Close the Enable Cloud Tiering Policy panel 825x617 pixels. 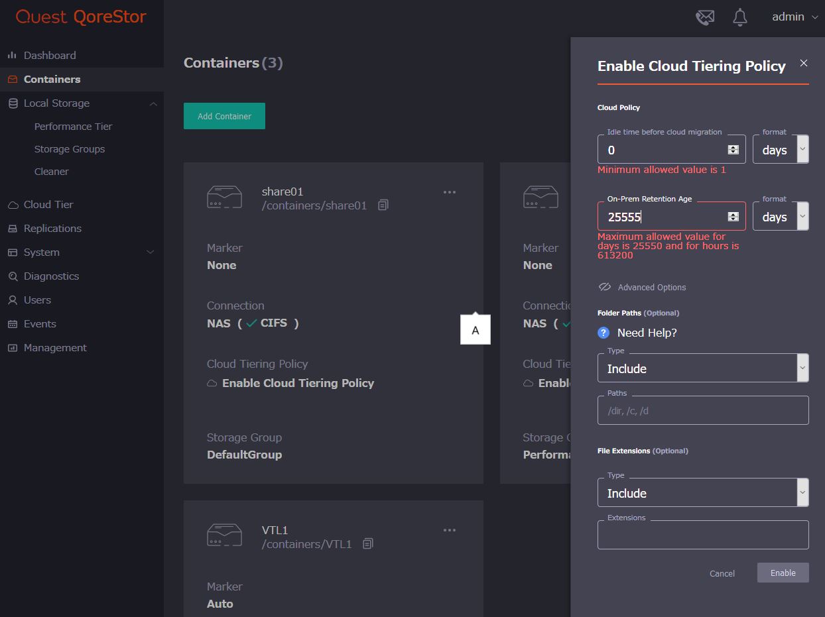pyautogui.click(x=804, y=63)
